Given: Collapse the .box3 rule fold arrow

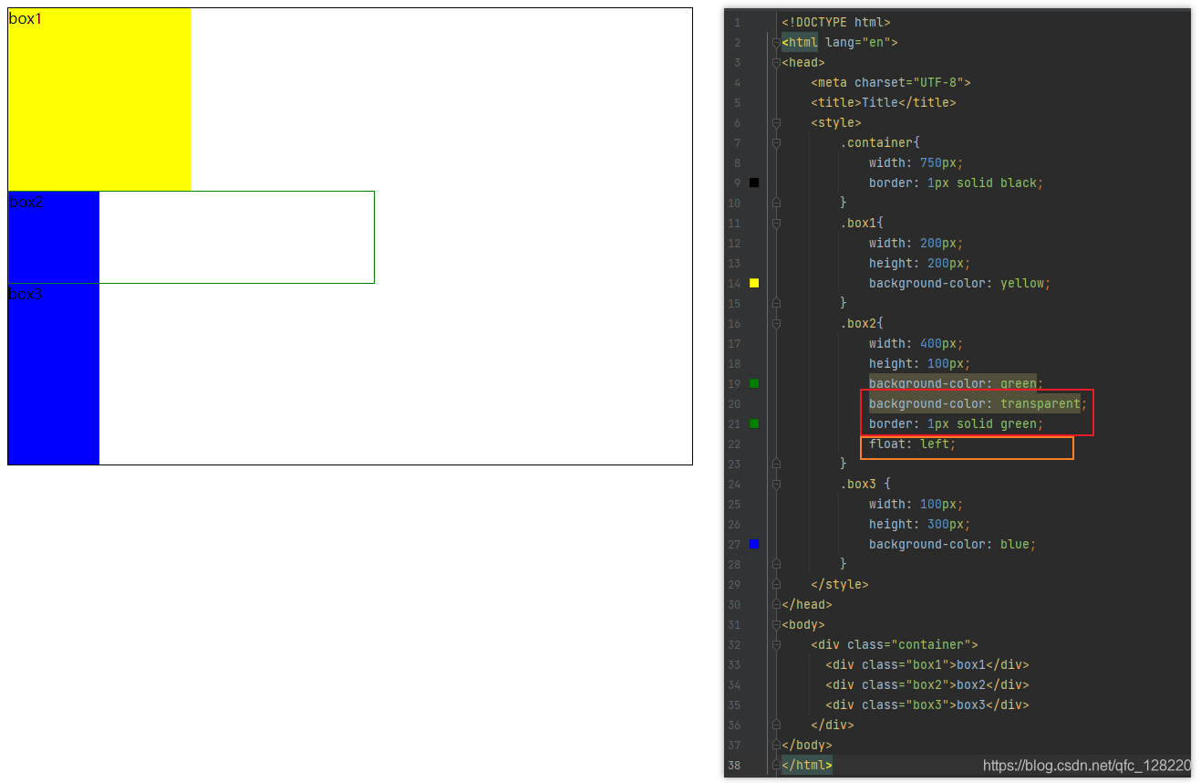Looking at the screenshot, I should (x=775, y=484).
